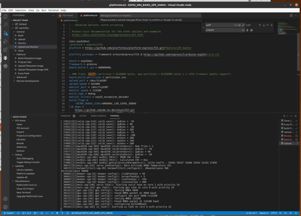Toggle Match Case in the find box

point(236,25)
